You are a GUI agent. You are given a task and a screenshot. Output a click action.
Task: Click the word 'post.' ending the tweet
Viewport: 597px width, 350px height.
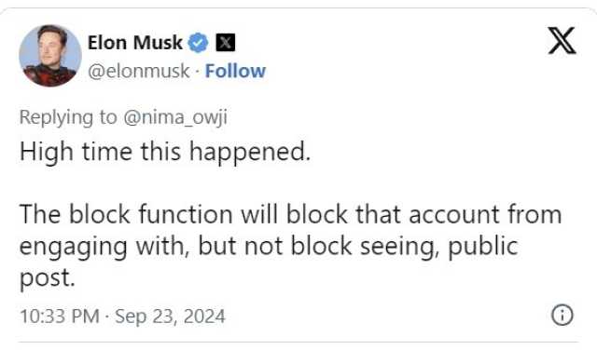pos(48,278)
